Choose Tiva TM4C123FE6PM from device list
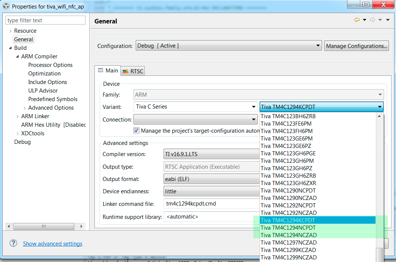 (x=318, y=124)
